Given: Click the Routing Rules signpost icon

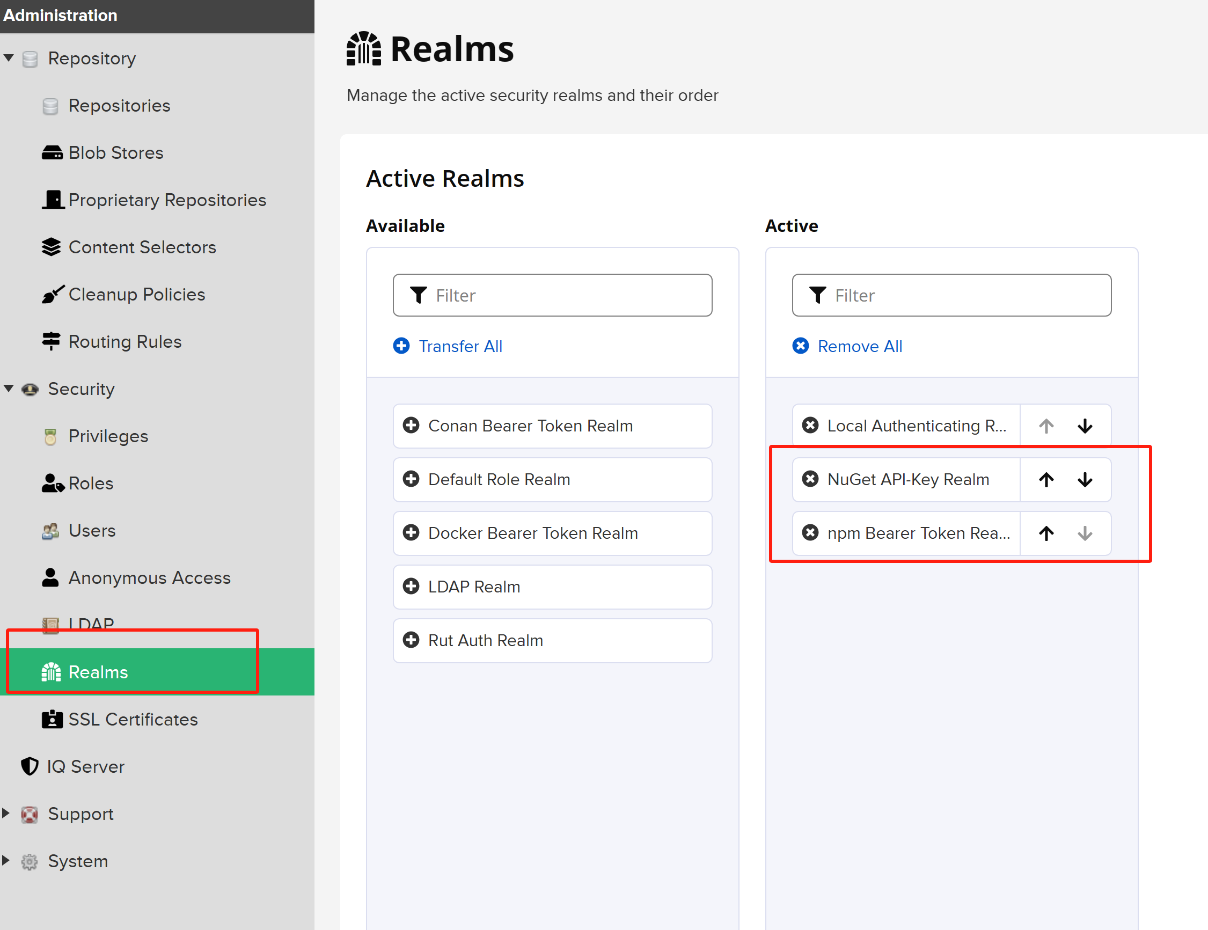Looking at the screenshot, I should tap(51, 342).
